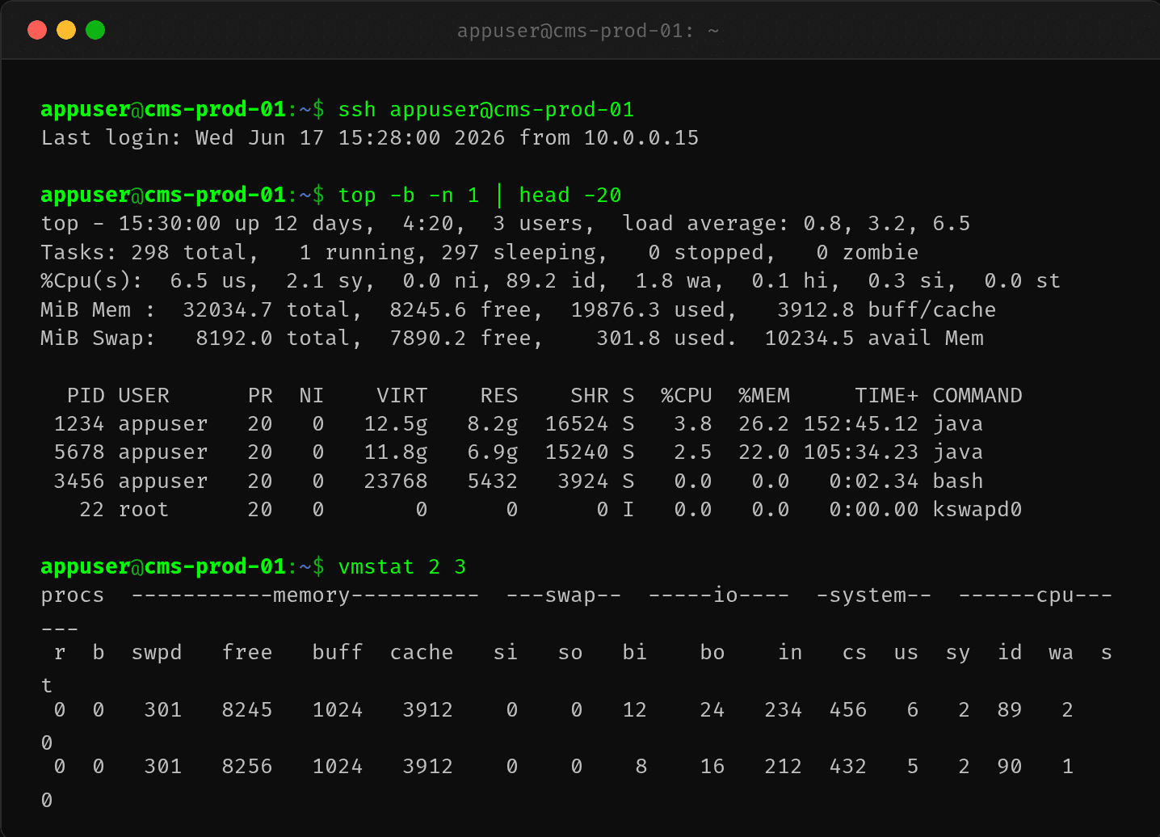Click the '3912.8 buff/cache' value
Image resolution: width=1160 pixels, height=837 pixels.
[887, 309]
